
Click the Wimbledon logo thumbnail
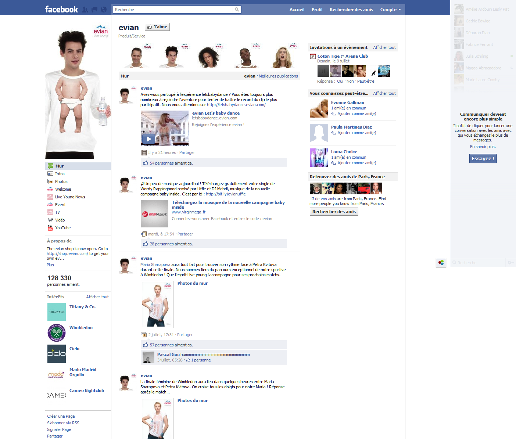[x=57, y=333]
